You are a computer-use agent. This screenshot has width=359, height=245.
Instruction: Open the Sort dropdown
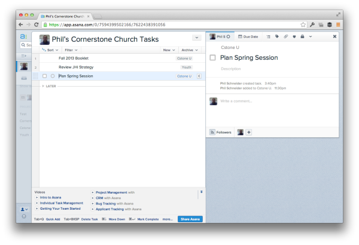pyautogui.click(x=50, y=50)
